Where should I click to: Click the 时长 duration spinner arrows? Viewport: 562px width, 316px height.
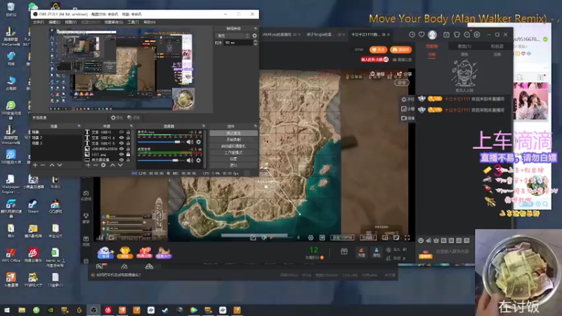coord(255,43)
